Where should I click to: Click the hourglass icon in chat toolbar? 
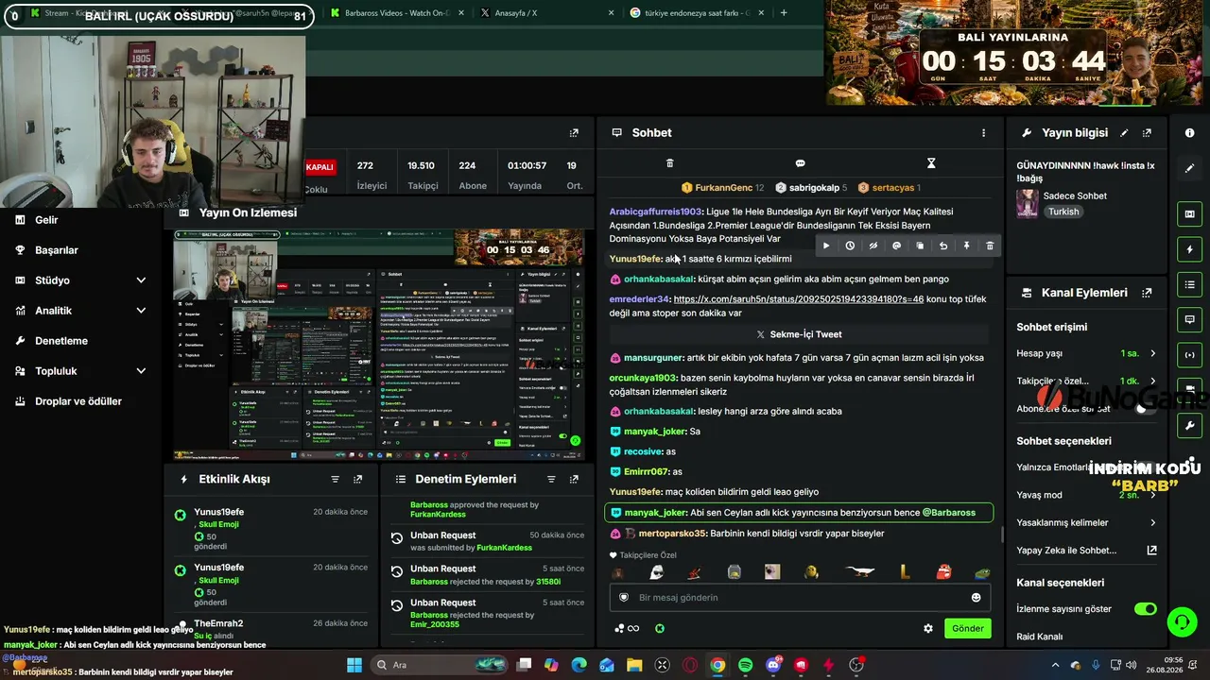tap(931, 163)
